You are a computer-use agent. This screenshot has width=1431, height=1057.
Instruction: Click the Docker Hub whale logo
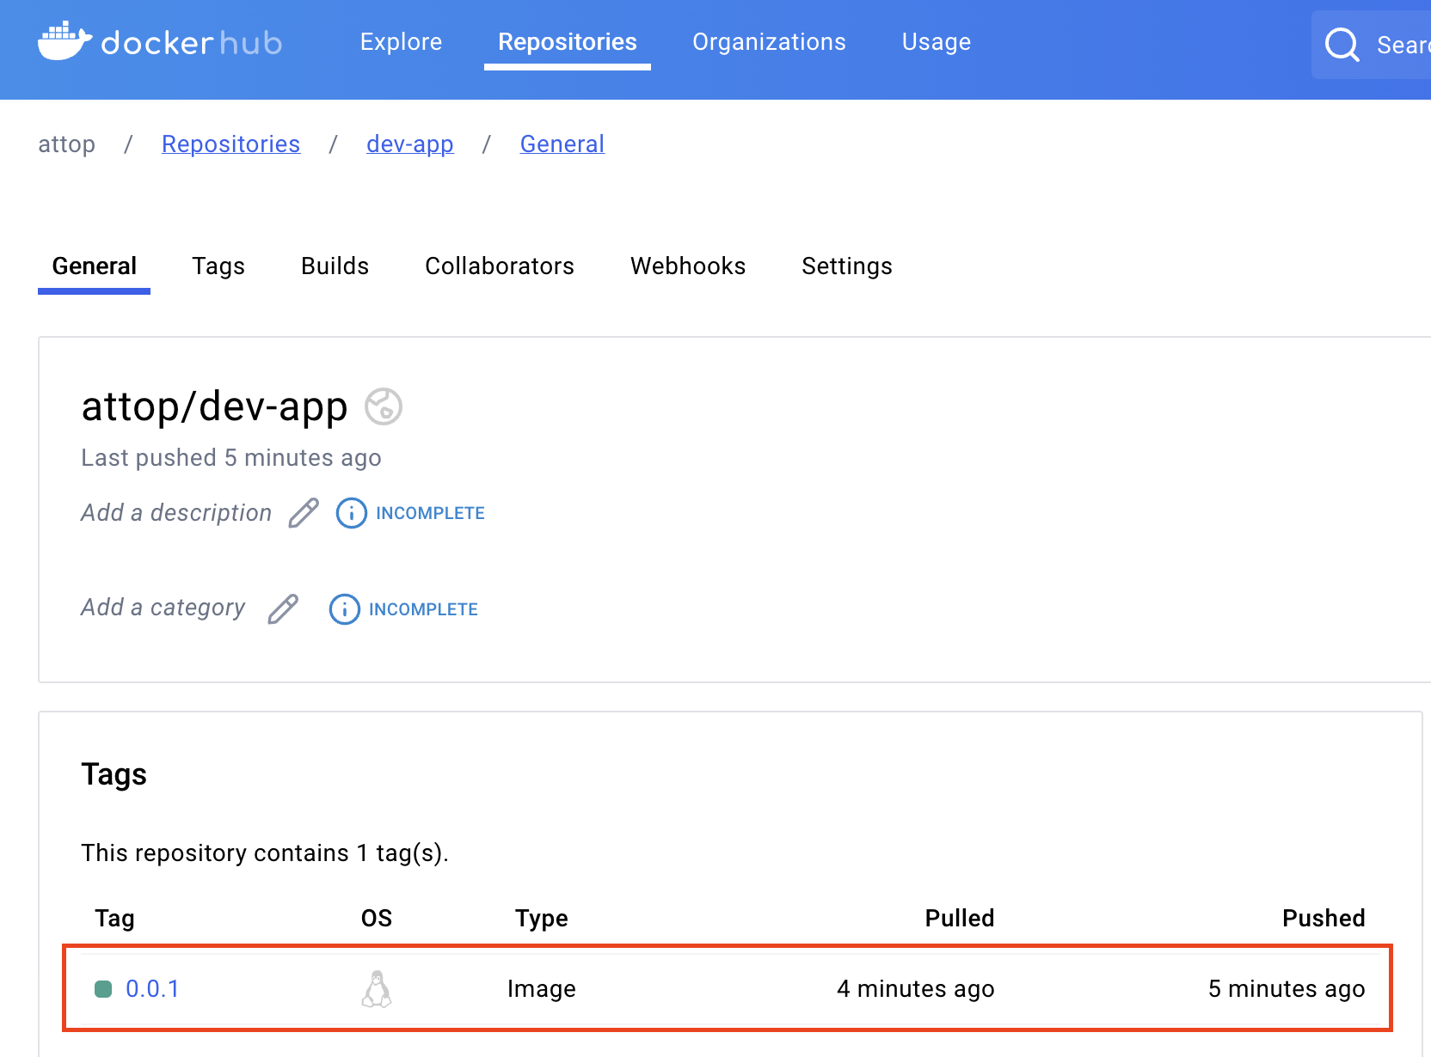(64, 41)
